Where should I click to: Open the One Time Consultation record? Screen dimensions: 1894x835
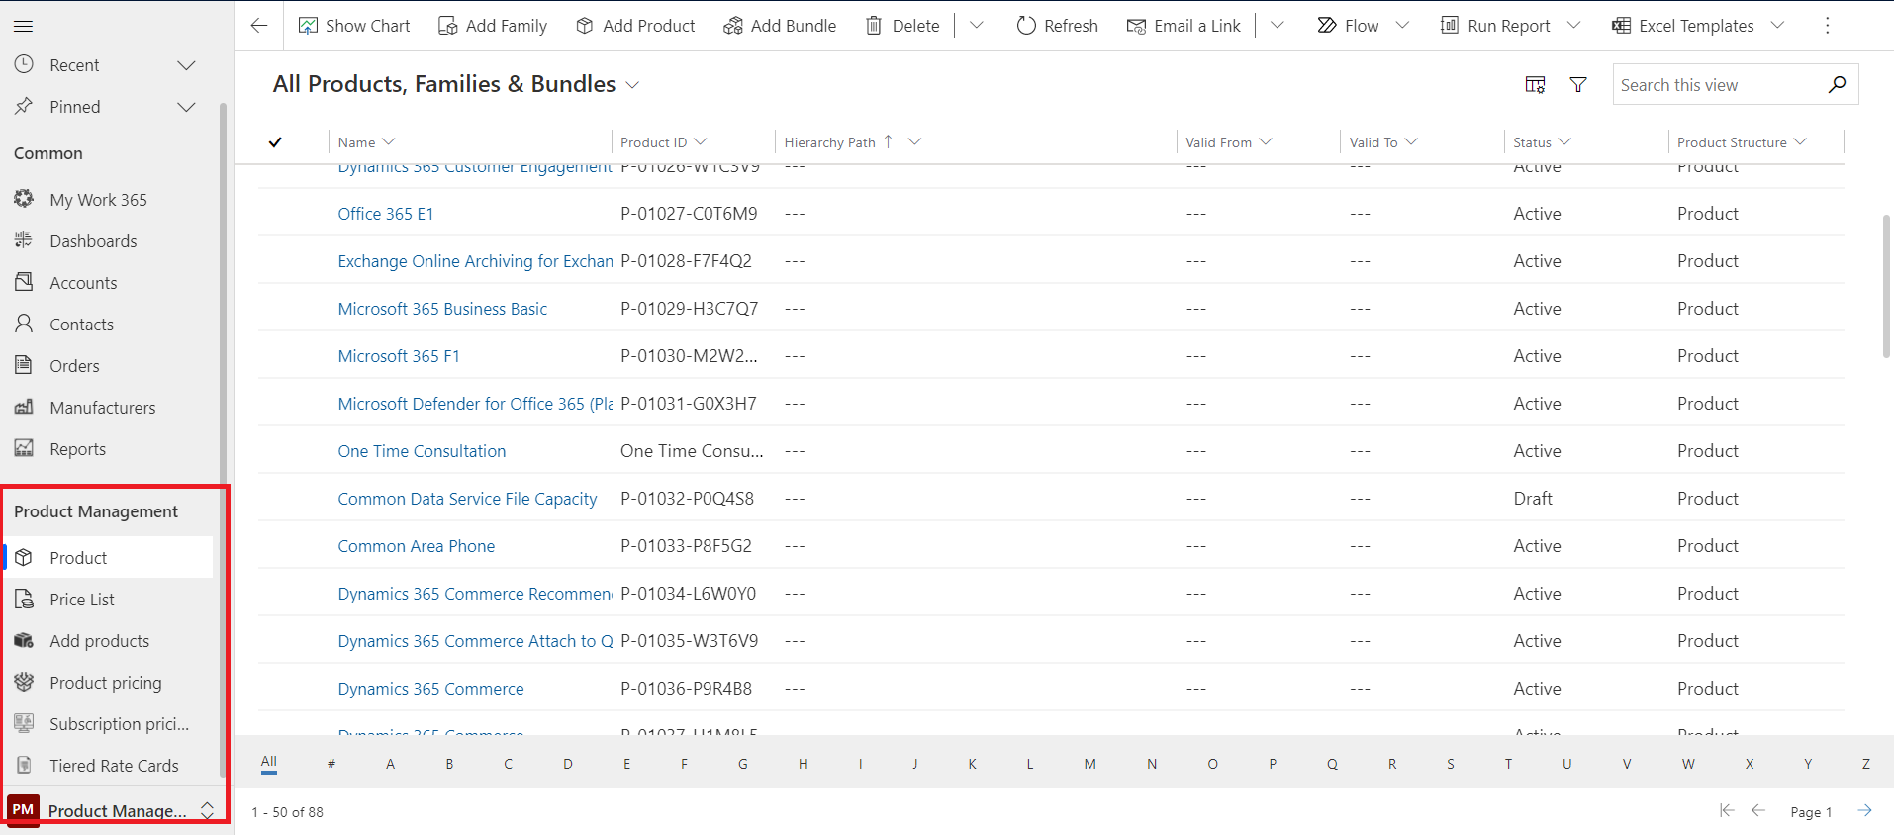pyautogui.click(x=422, y=451)
